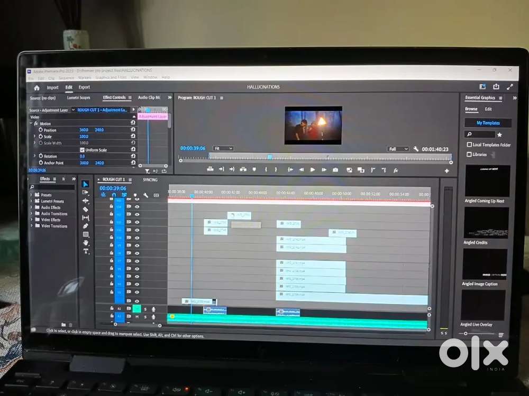Screen dimensions: 529x396
Task: Click the My Templates button
Action: (x=488, y=123)
